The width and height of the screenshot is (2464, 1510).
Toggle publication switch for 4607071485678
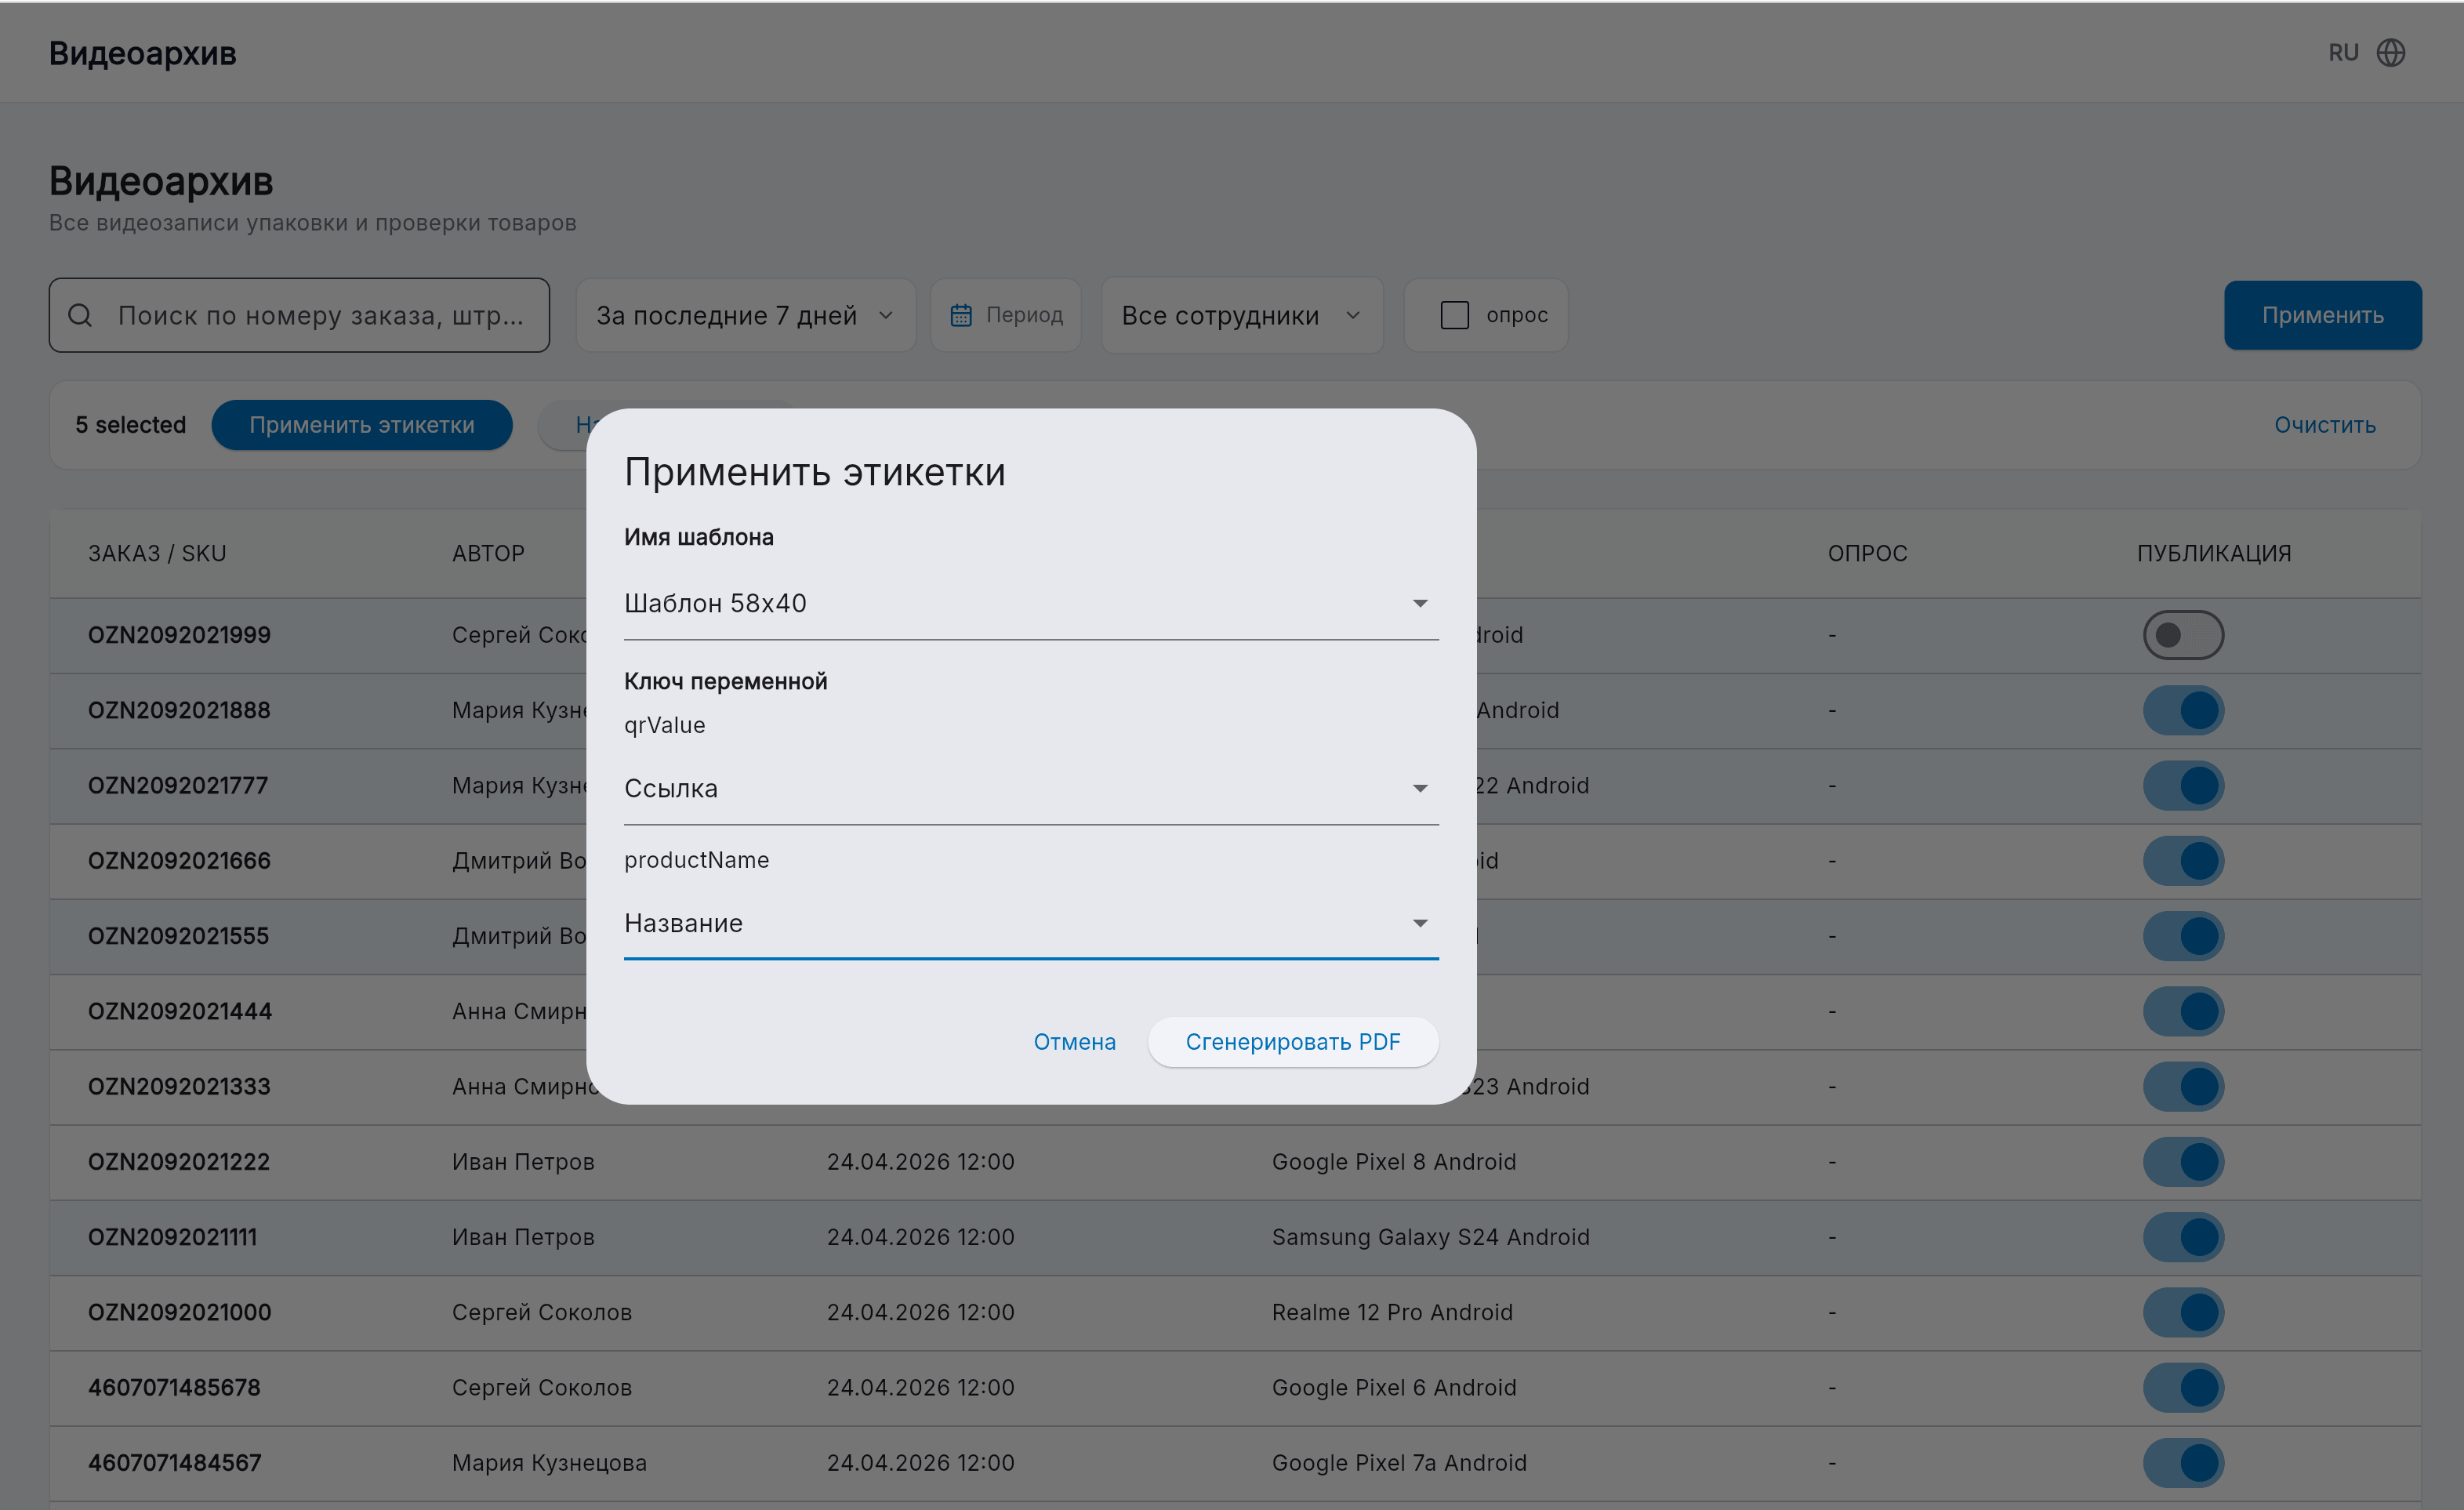(x=2183, y=1387)
